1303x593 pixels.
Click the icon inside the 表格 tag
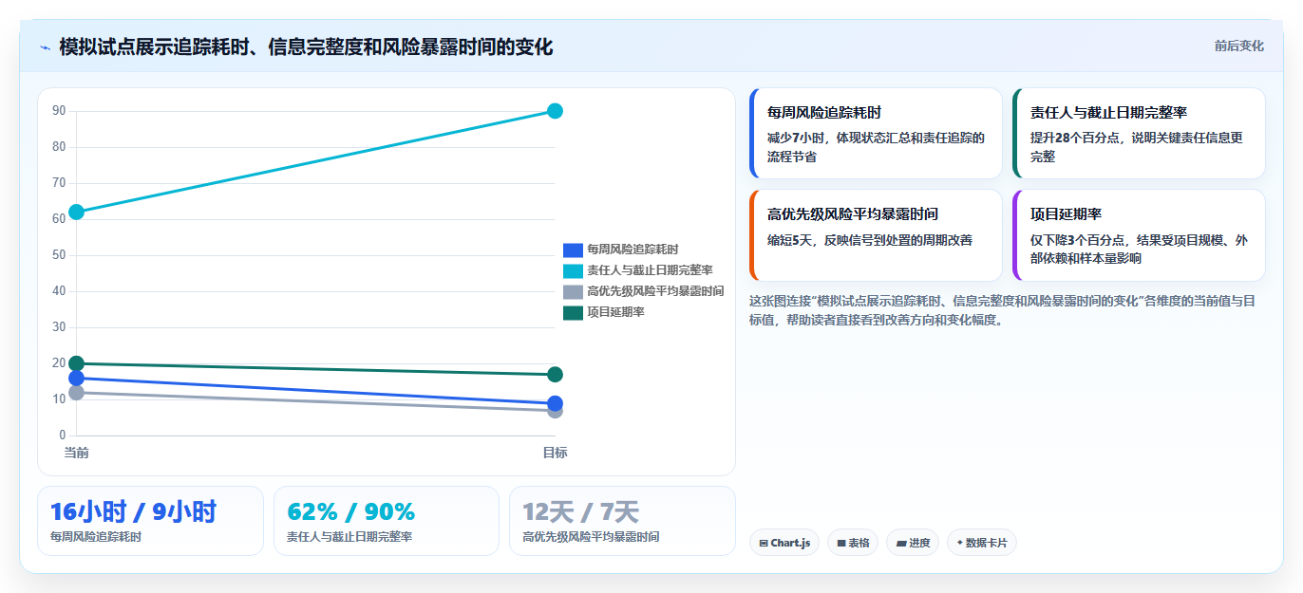(x=841, y=544)
